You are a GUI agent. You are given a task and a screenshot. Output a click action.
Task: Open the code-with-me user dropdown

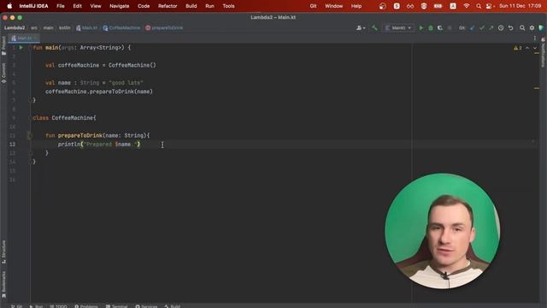tap(361, 28)
